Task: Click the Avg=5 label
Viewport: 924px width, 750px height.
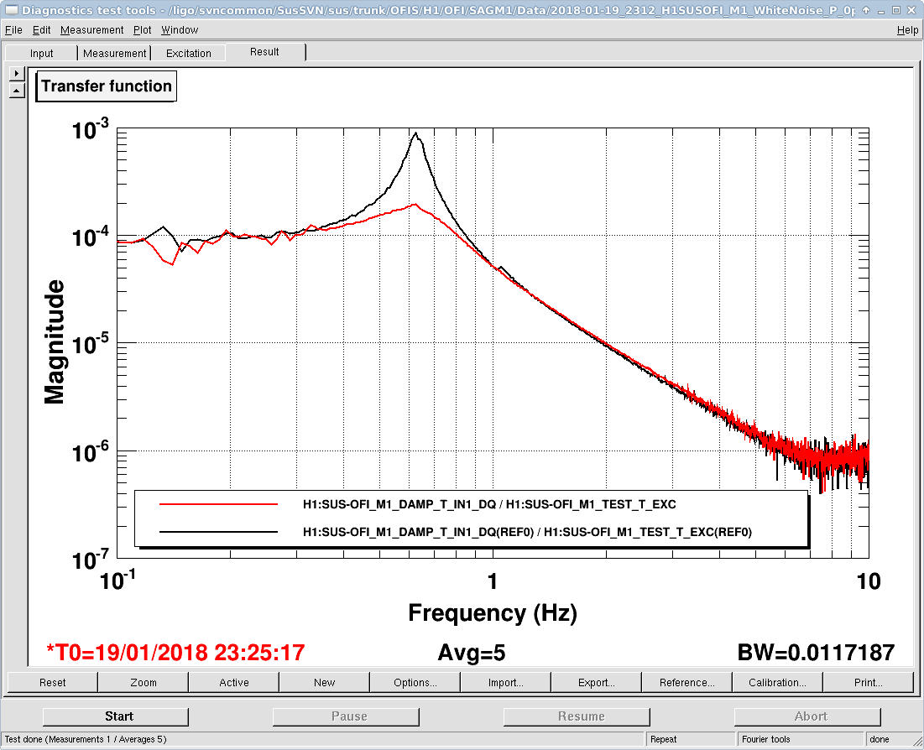Action: (x=472, y=653)
